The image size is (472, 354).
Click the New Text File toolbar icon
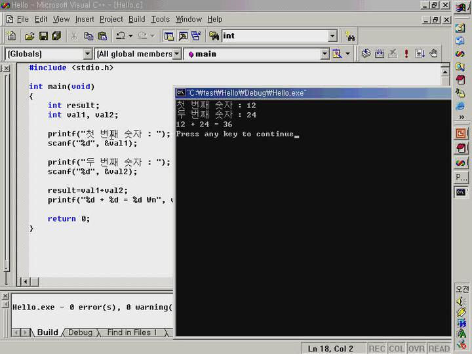coord(11,36)
